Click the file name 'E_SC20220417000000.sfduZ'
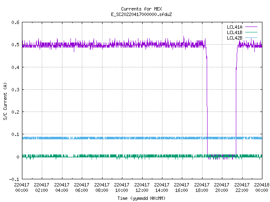 pos(141,14)
